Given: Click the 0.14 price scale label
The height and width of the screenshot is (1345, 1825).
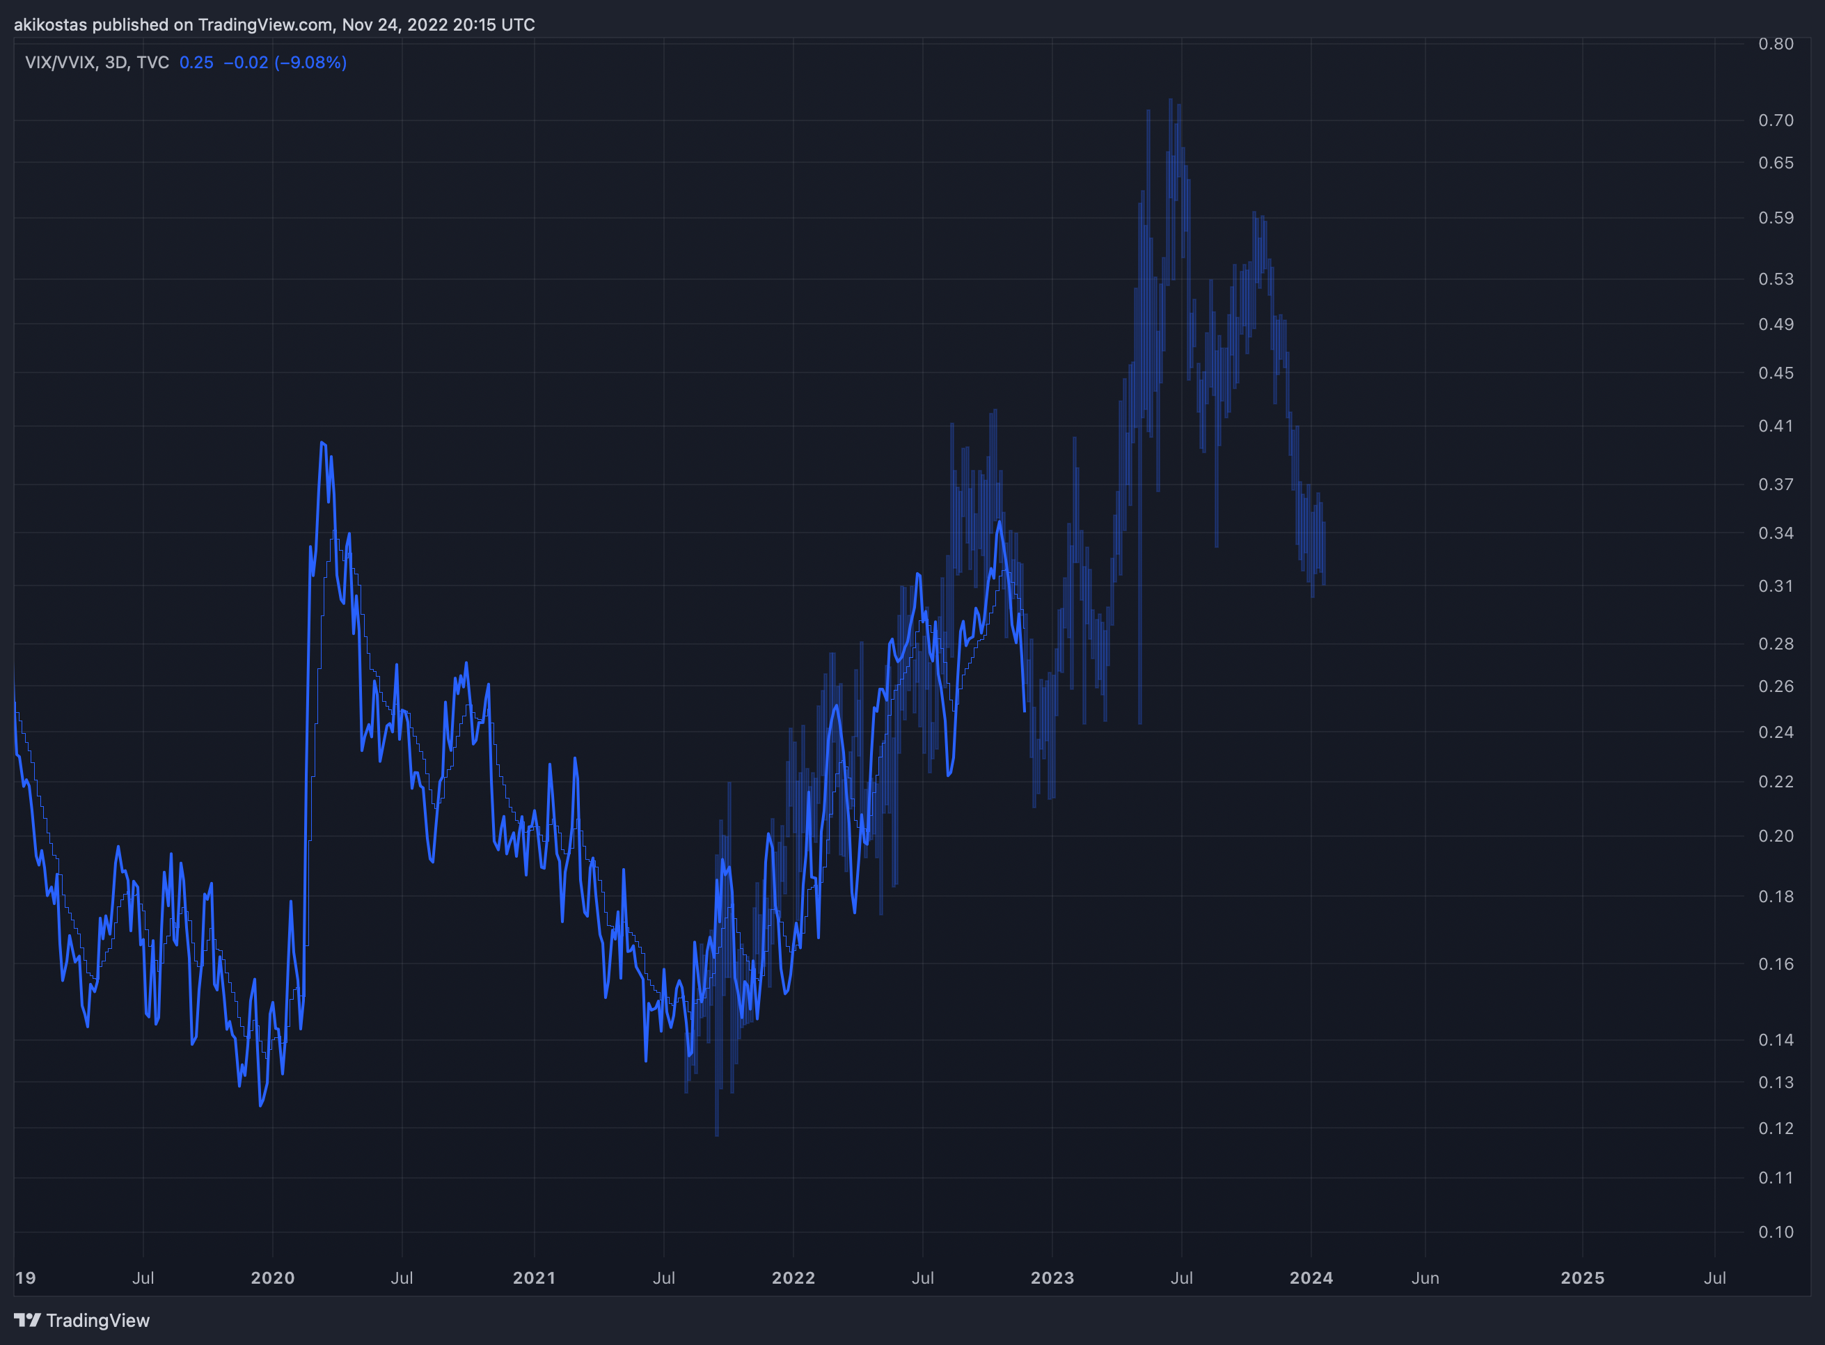Looking at the screenshot, I should point(1776,1039).
